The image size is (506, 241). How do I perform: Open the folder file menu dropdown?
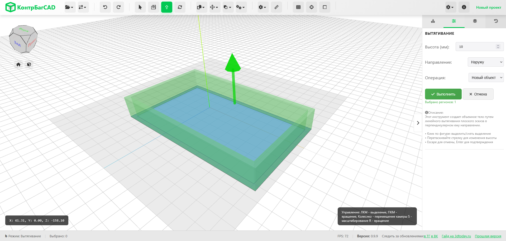click(x=69, y=7)
